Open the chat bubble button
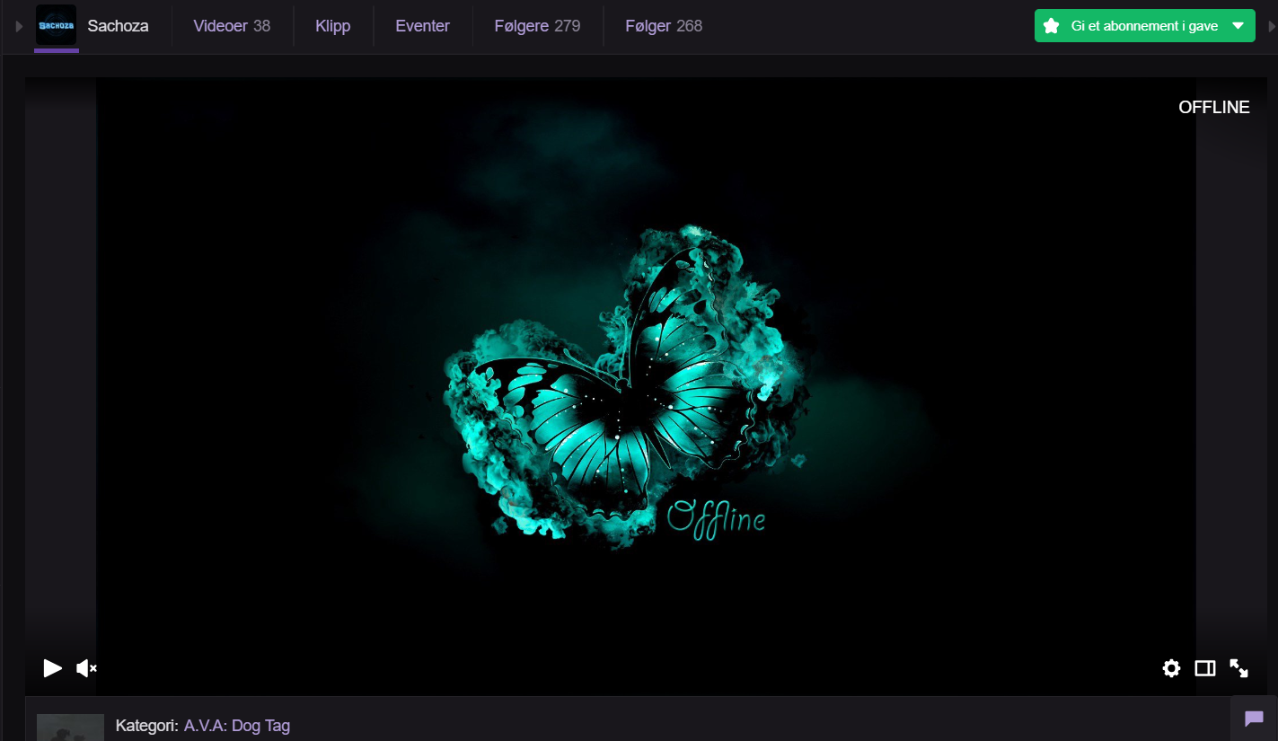1278x741 pixels. pos(1254,719)
